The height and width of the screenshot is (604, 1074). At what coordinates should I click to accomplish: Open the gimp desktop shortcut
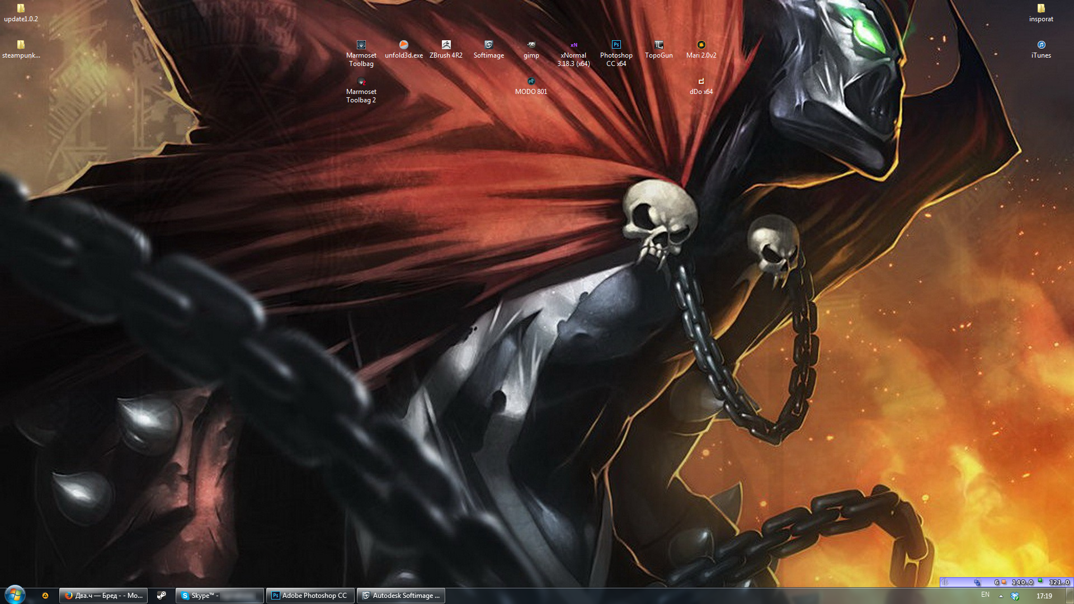531,45
